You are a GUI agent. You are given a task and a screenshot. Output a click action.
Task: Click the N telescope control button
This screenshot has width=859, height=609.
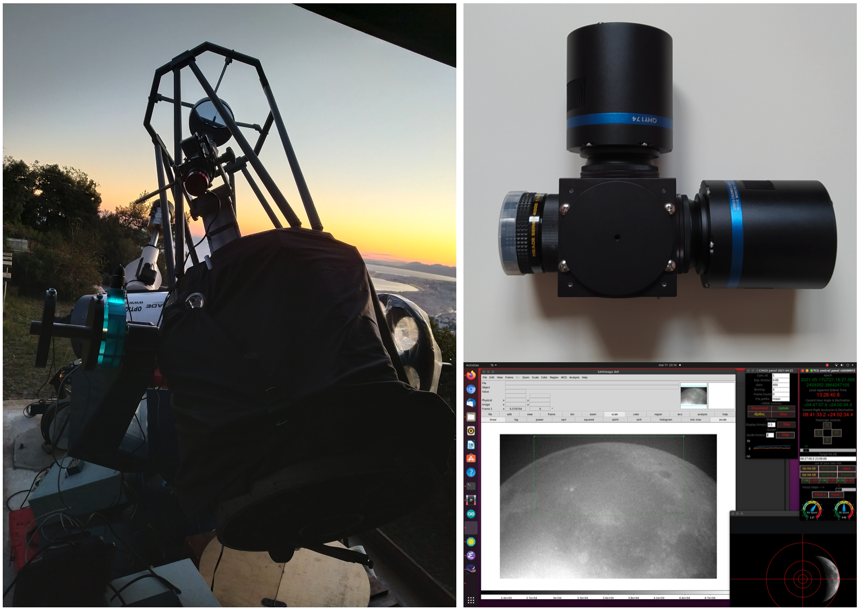click(x=827, y=425)
